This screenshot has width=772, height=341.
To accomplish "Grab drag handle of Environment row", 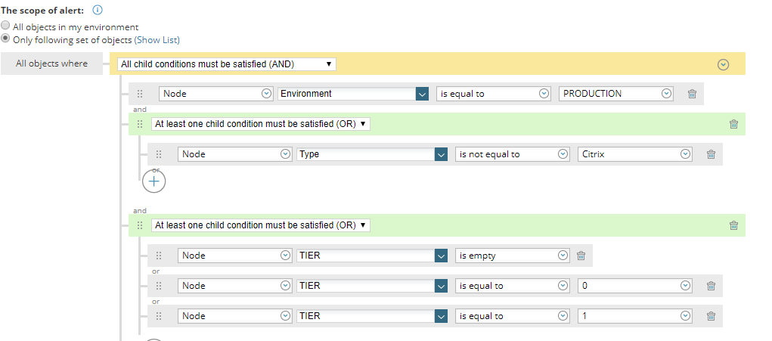I will click(140, 94).
